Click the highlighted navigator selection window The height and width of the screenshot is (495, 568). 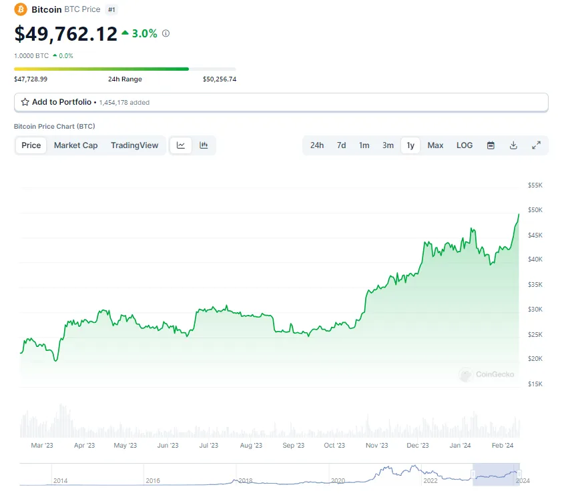(497, 474)
